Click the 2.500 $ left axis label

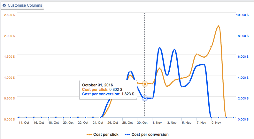[x=9, y=15]
